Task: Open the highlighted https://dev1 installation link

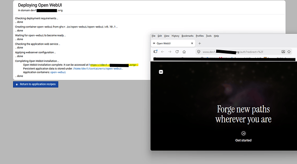Action: click(x=114, y=65)
